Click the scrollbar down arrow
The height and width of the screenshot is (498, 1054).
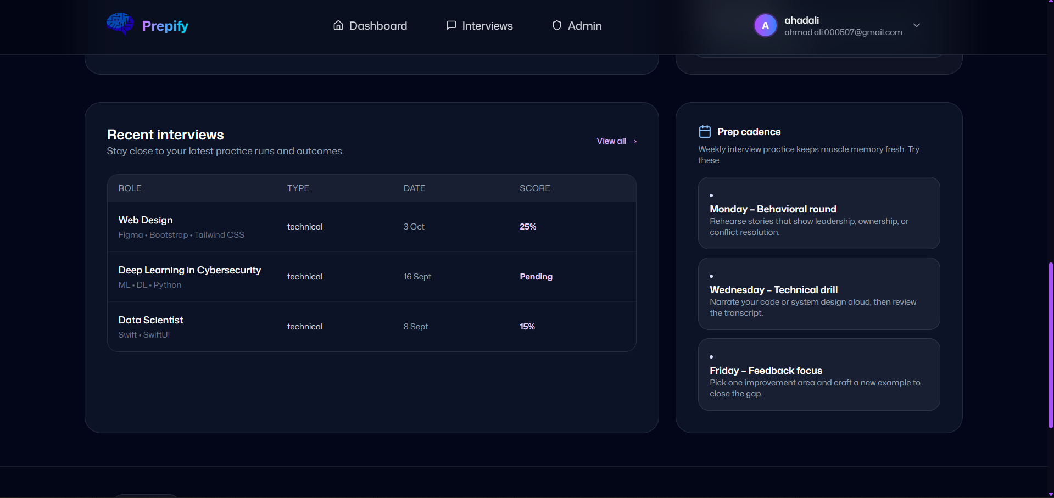1051,494
